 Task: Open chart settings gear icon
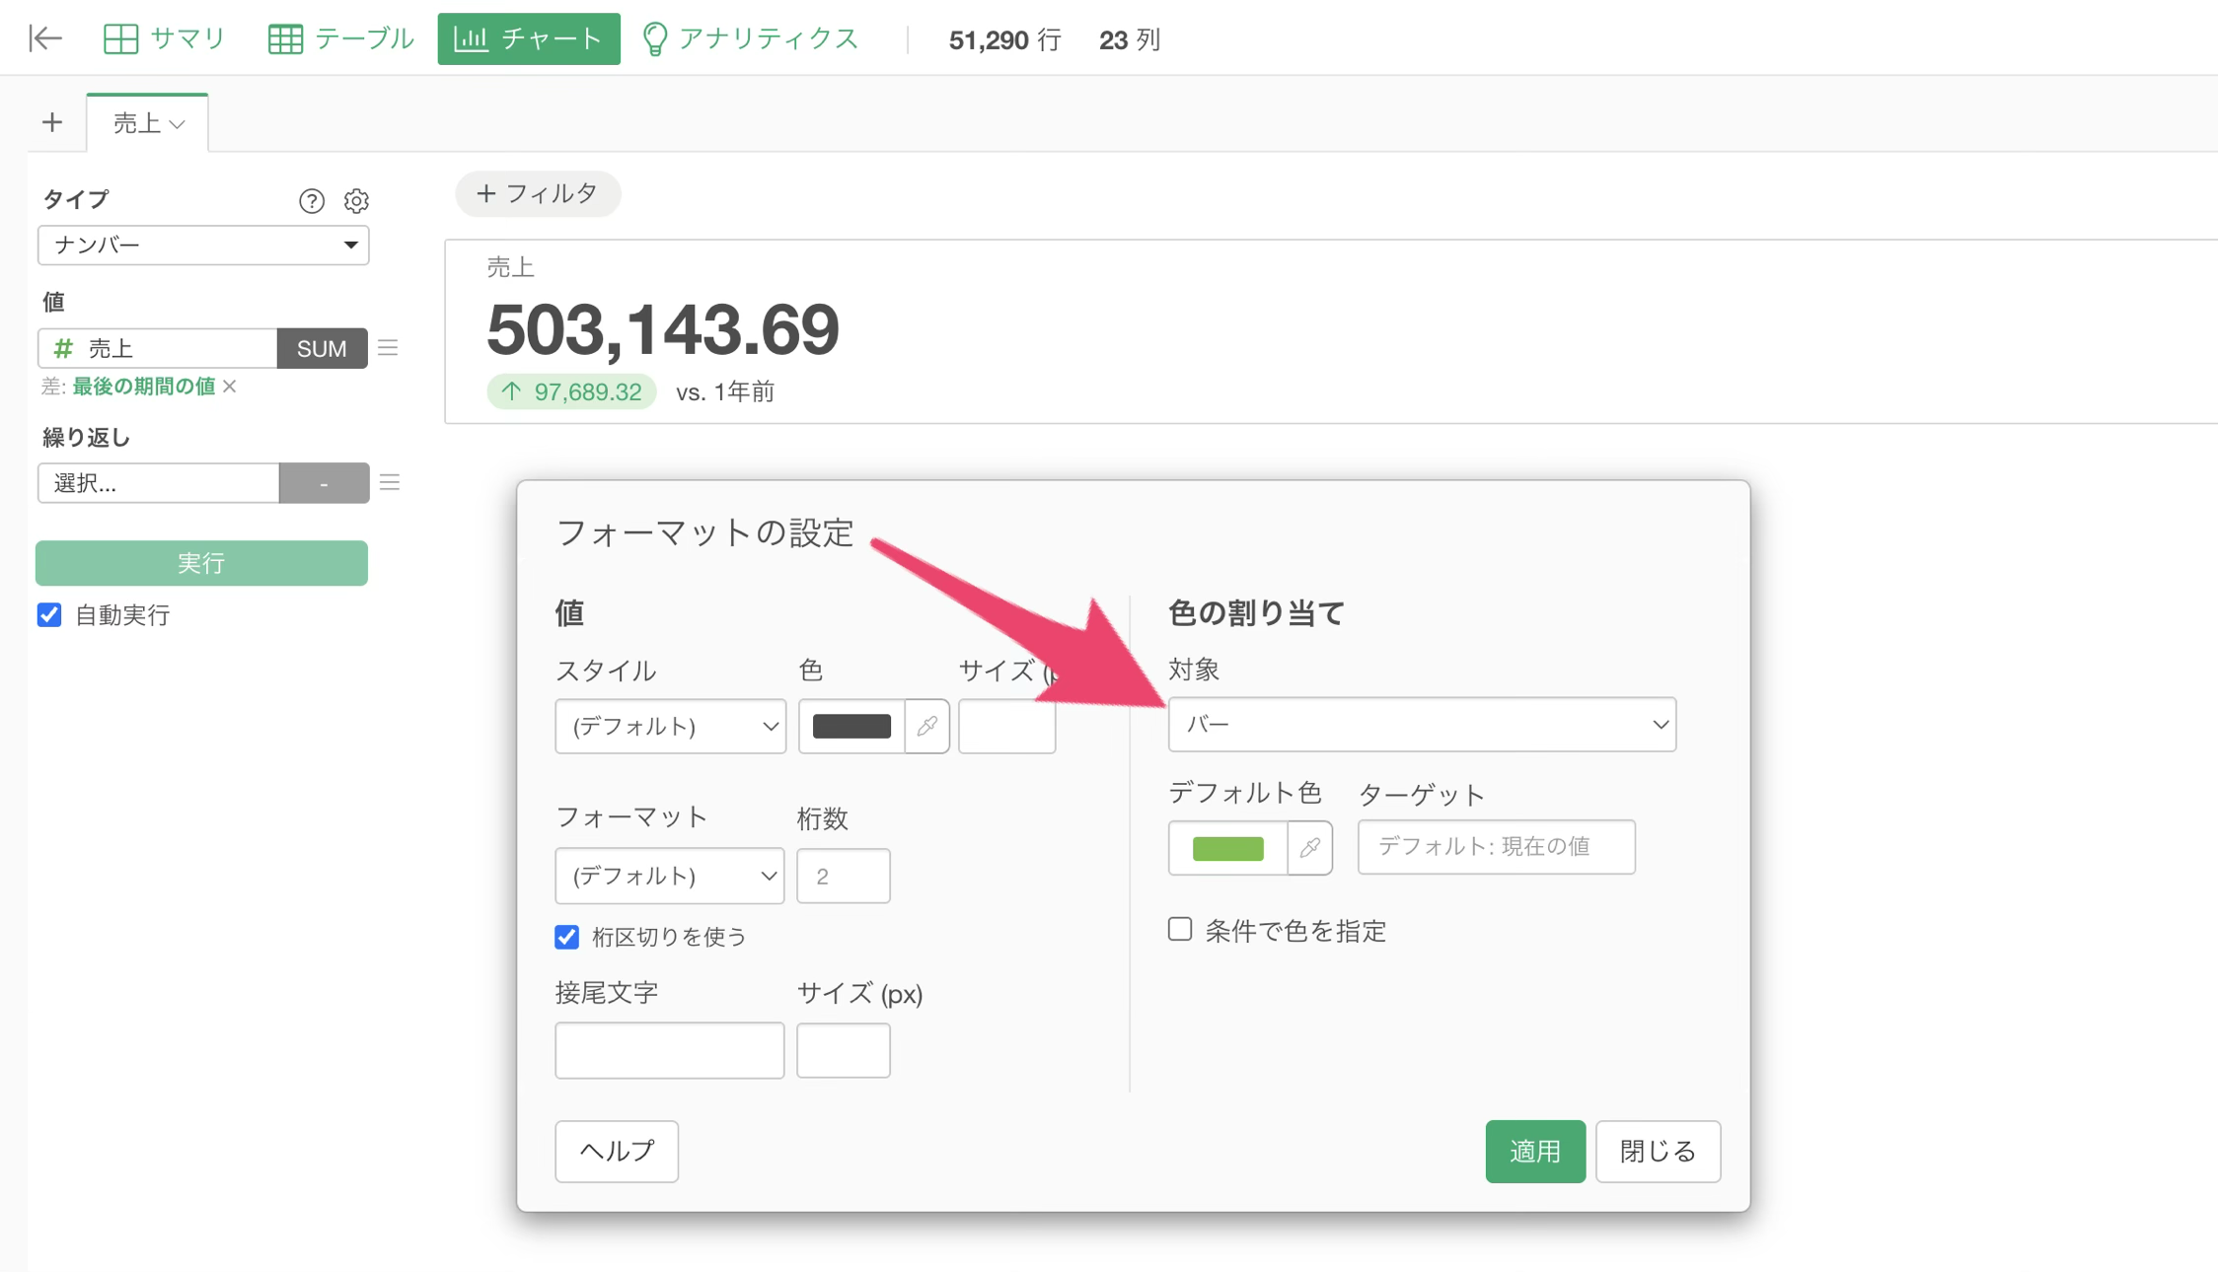[x=356, y=201]
